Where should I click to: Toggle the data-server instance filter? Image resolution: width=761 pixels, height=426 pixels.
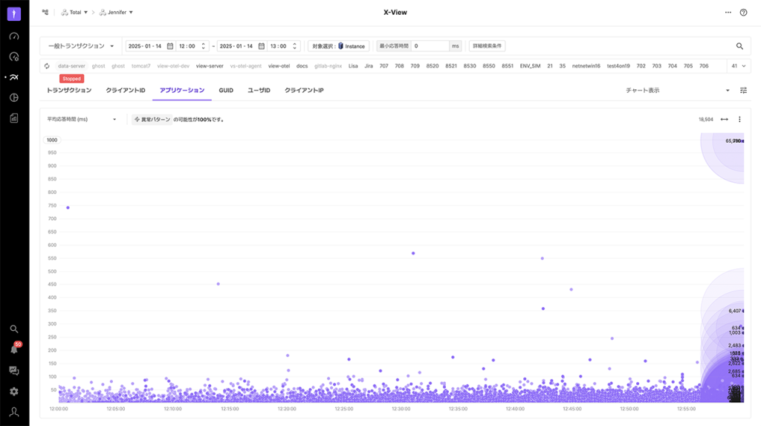pos(71,66)
